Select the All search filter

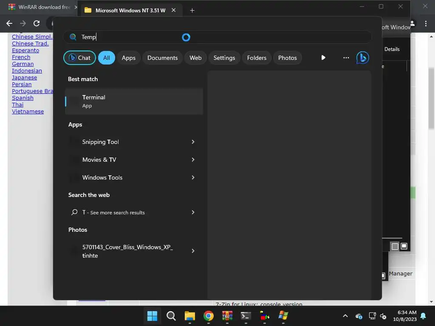coord(107,58)
